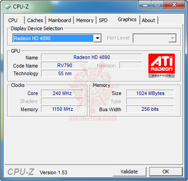Image resolution: width=188 pixels, height=181 pixels.
Task: Click the empty Revision field
Action: (x=131, y=65)
